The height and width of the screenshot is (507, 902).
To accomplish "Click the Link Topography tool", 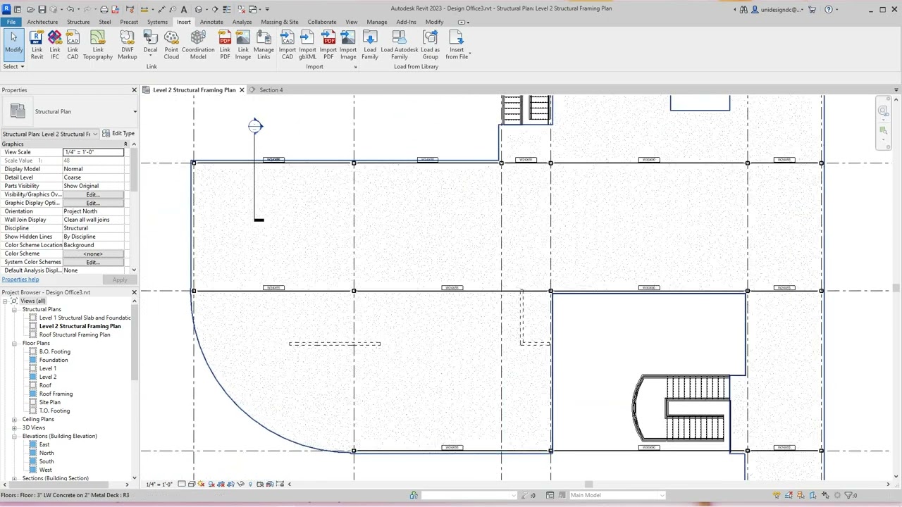I will 98,44.
